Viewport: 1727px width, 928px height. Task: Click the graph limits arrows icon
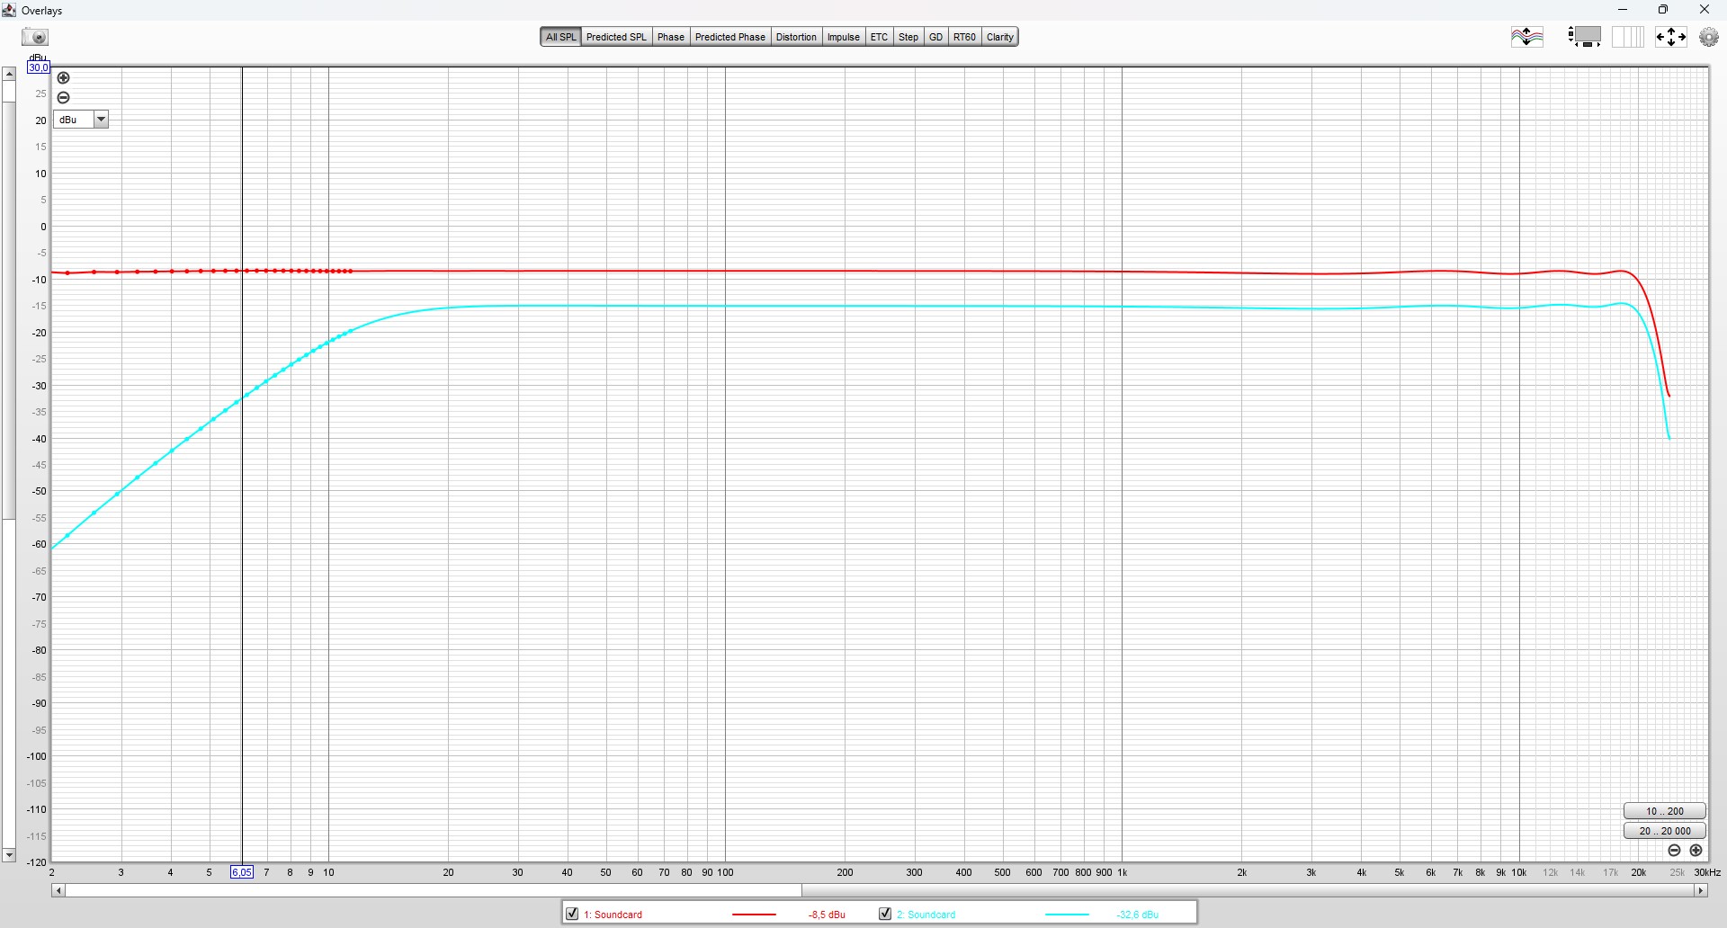[x=1671, y=37]
